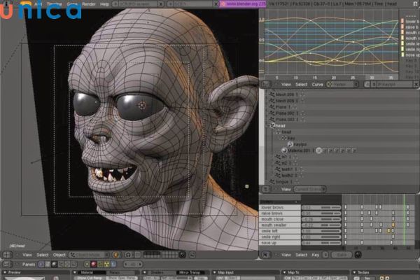Click Select in the action editor header
The image size is (420, 280).
pyautogui.click(x=301, y=255)
